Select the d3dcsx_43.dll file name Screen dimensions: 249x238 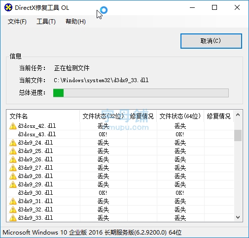(37, 134)
